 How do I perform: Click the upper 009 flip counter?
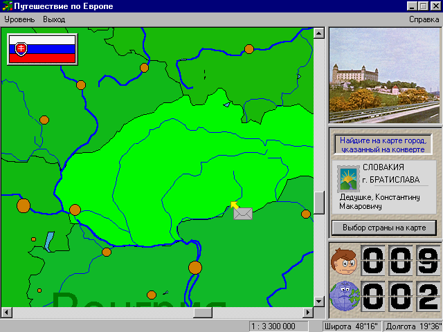[401, 261]
